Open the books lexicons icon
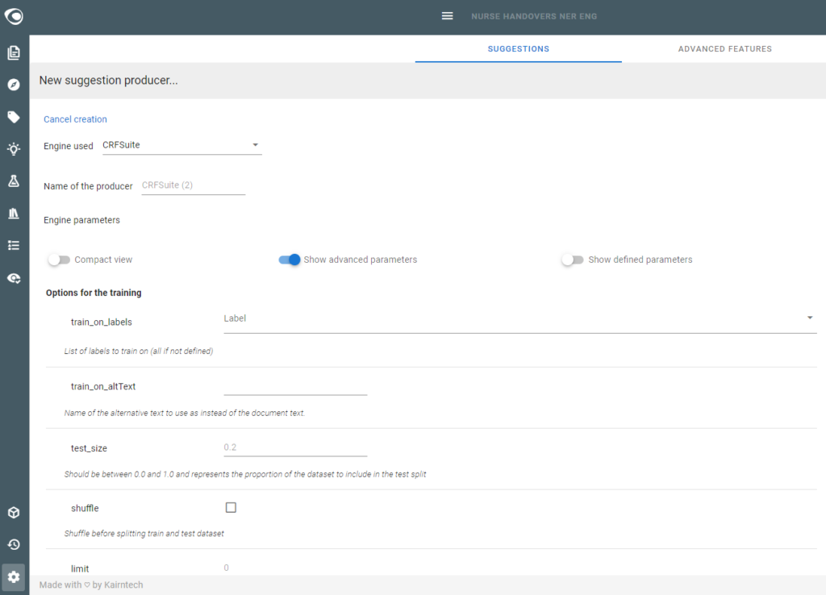Image resolution: width=826 pixels, height=595 pixels. 14,214
